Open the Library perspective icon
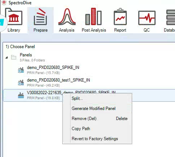 pyautogui.click(x=14, y=17)
